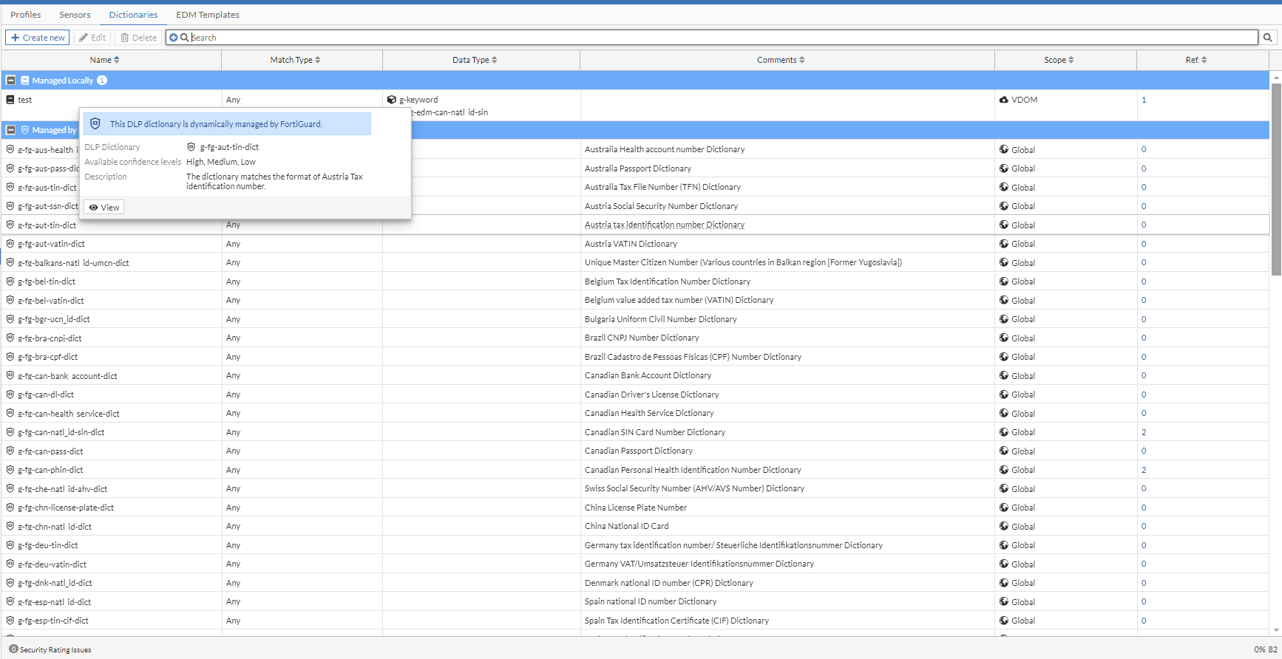The width and height of the screenshot is (1282, 659).
Task: Click the Create new button
Action: pyautogui.click(x=38, y=38)
